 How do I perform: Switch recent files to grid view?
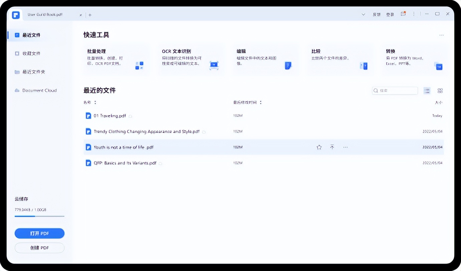[x=440, y=90]
